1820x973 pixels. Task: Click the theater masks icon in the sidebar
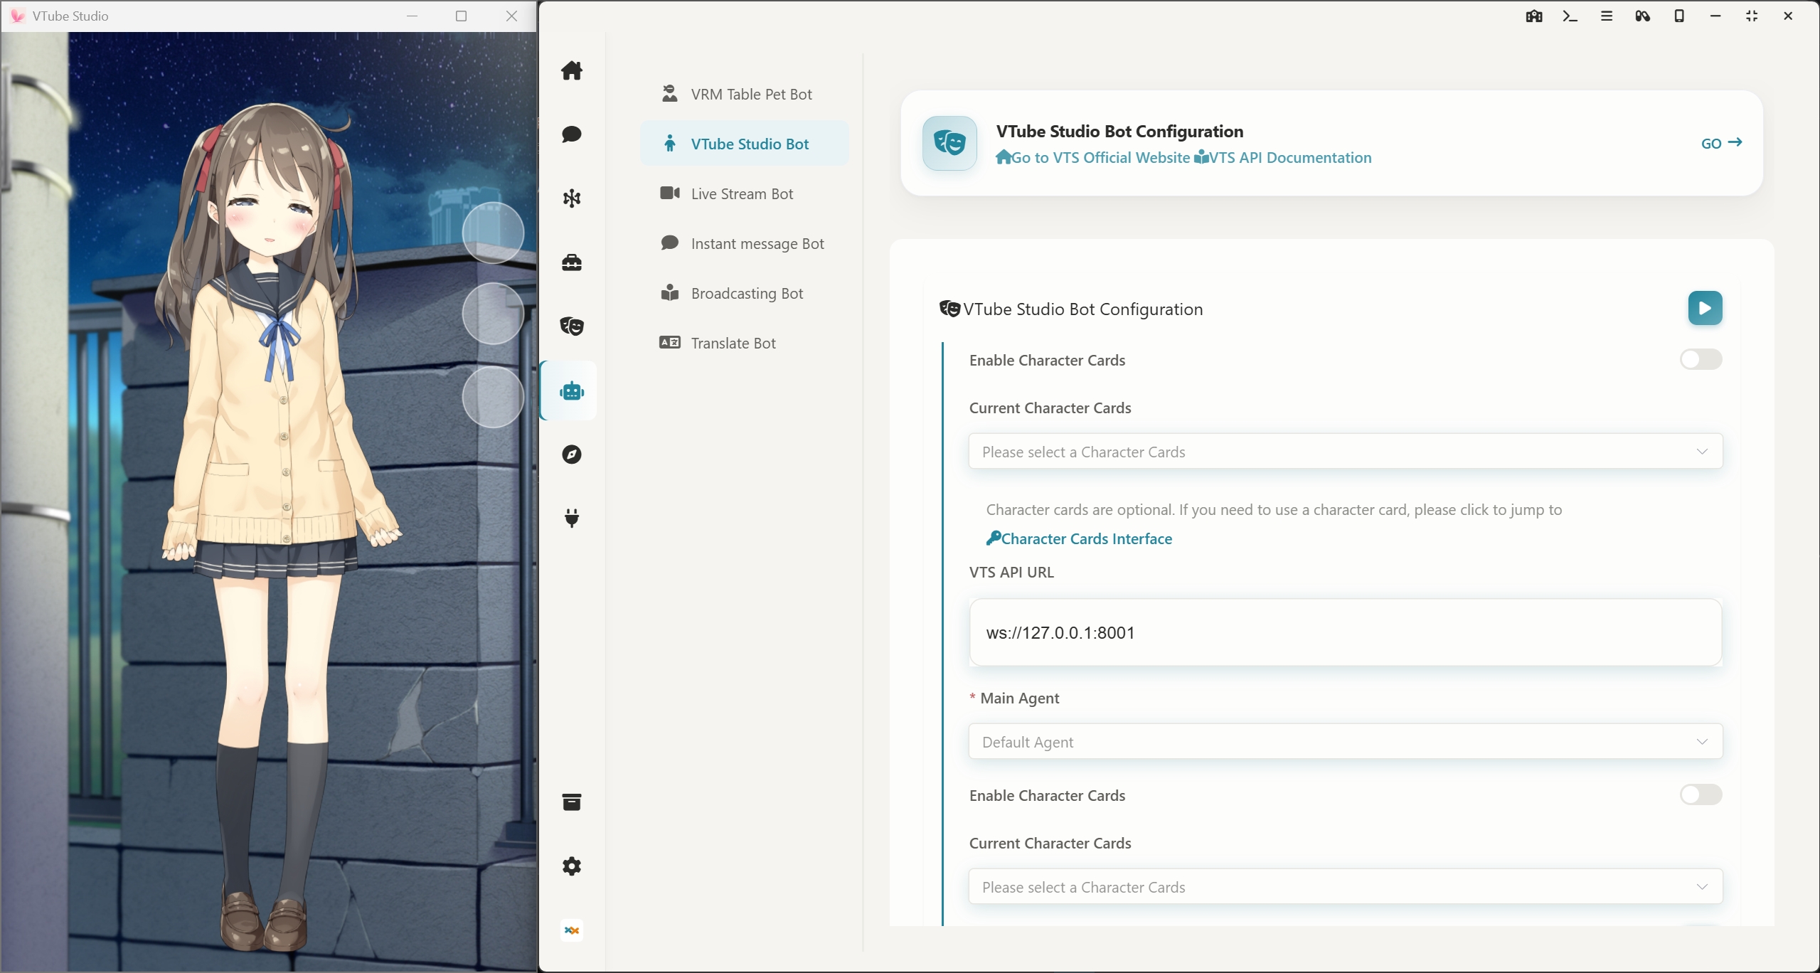pyautogui.click(x=572, y=326)
